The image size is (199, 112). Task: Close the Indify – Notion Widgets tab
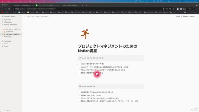tap(82, 5)
